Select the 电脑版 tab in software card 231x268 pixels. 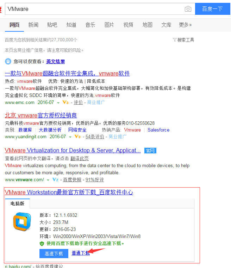[17, 203]
